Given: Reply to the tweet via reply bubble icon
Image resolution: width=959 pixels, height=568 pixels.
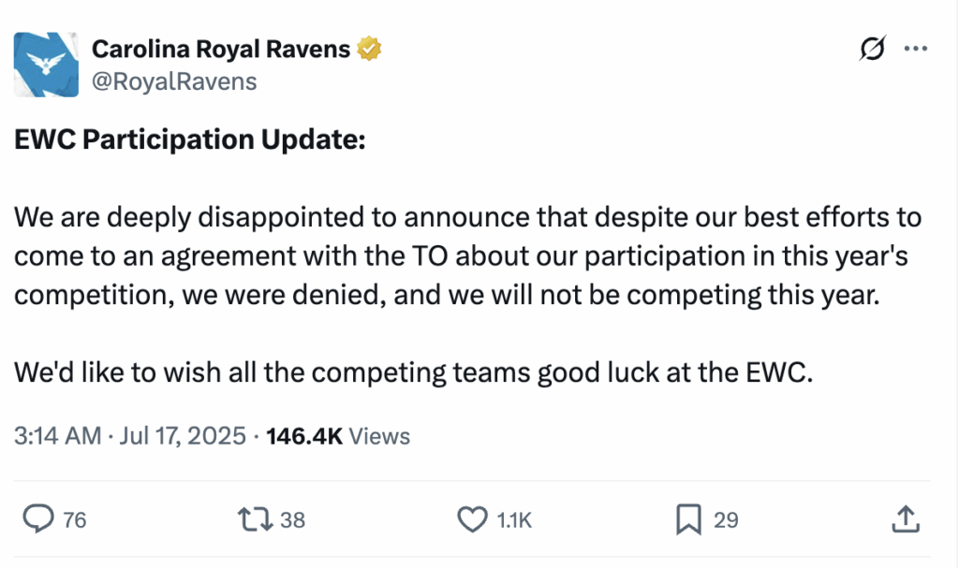Looking at the screenshot, I should 39,518.
